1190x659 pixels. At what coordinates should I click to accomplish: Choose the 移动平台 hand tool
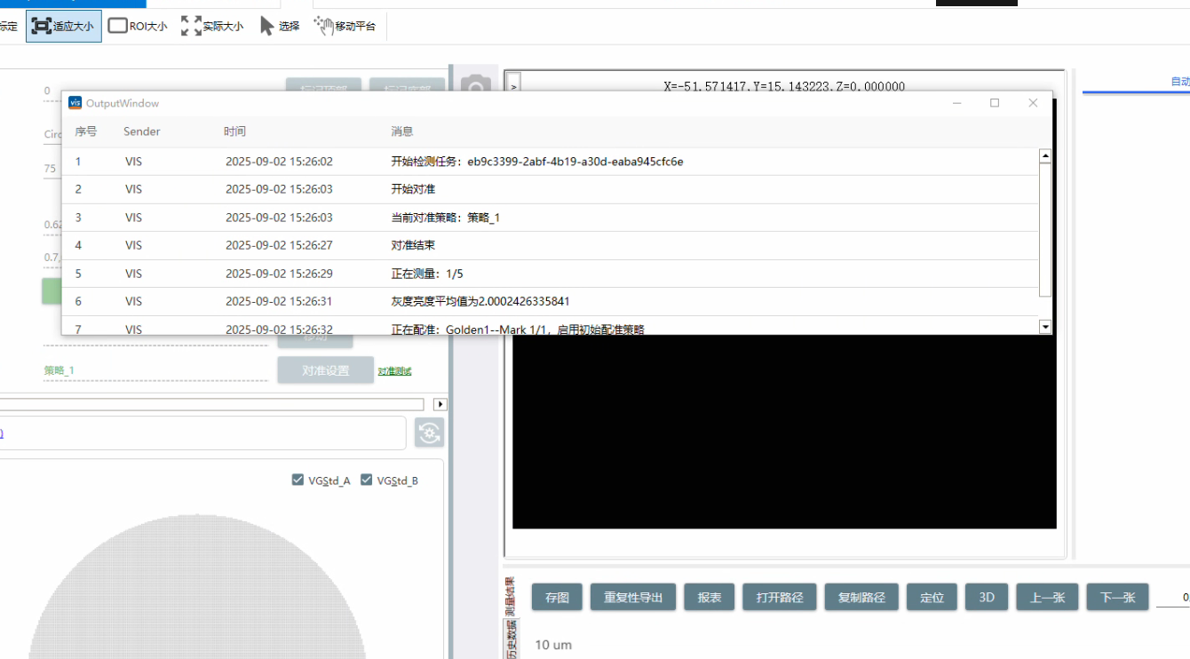345,27
